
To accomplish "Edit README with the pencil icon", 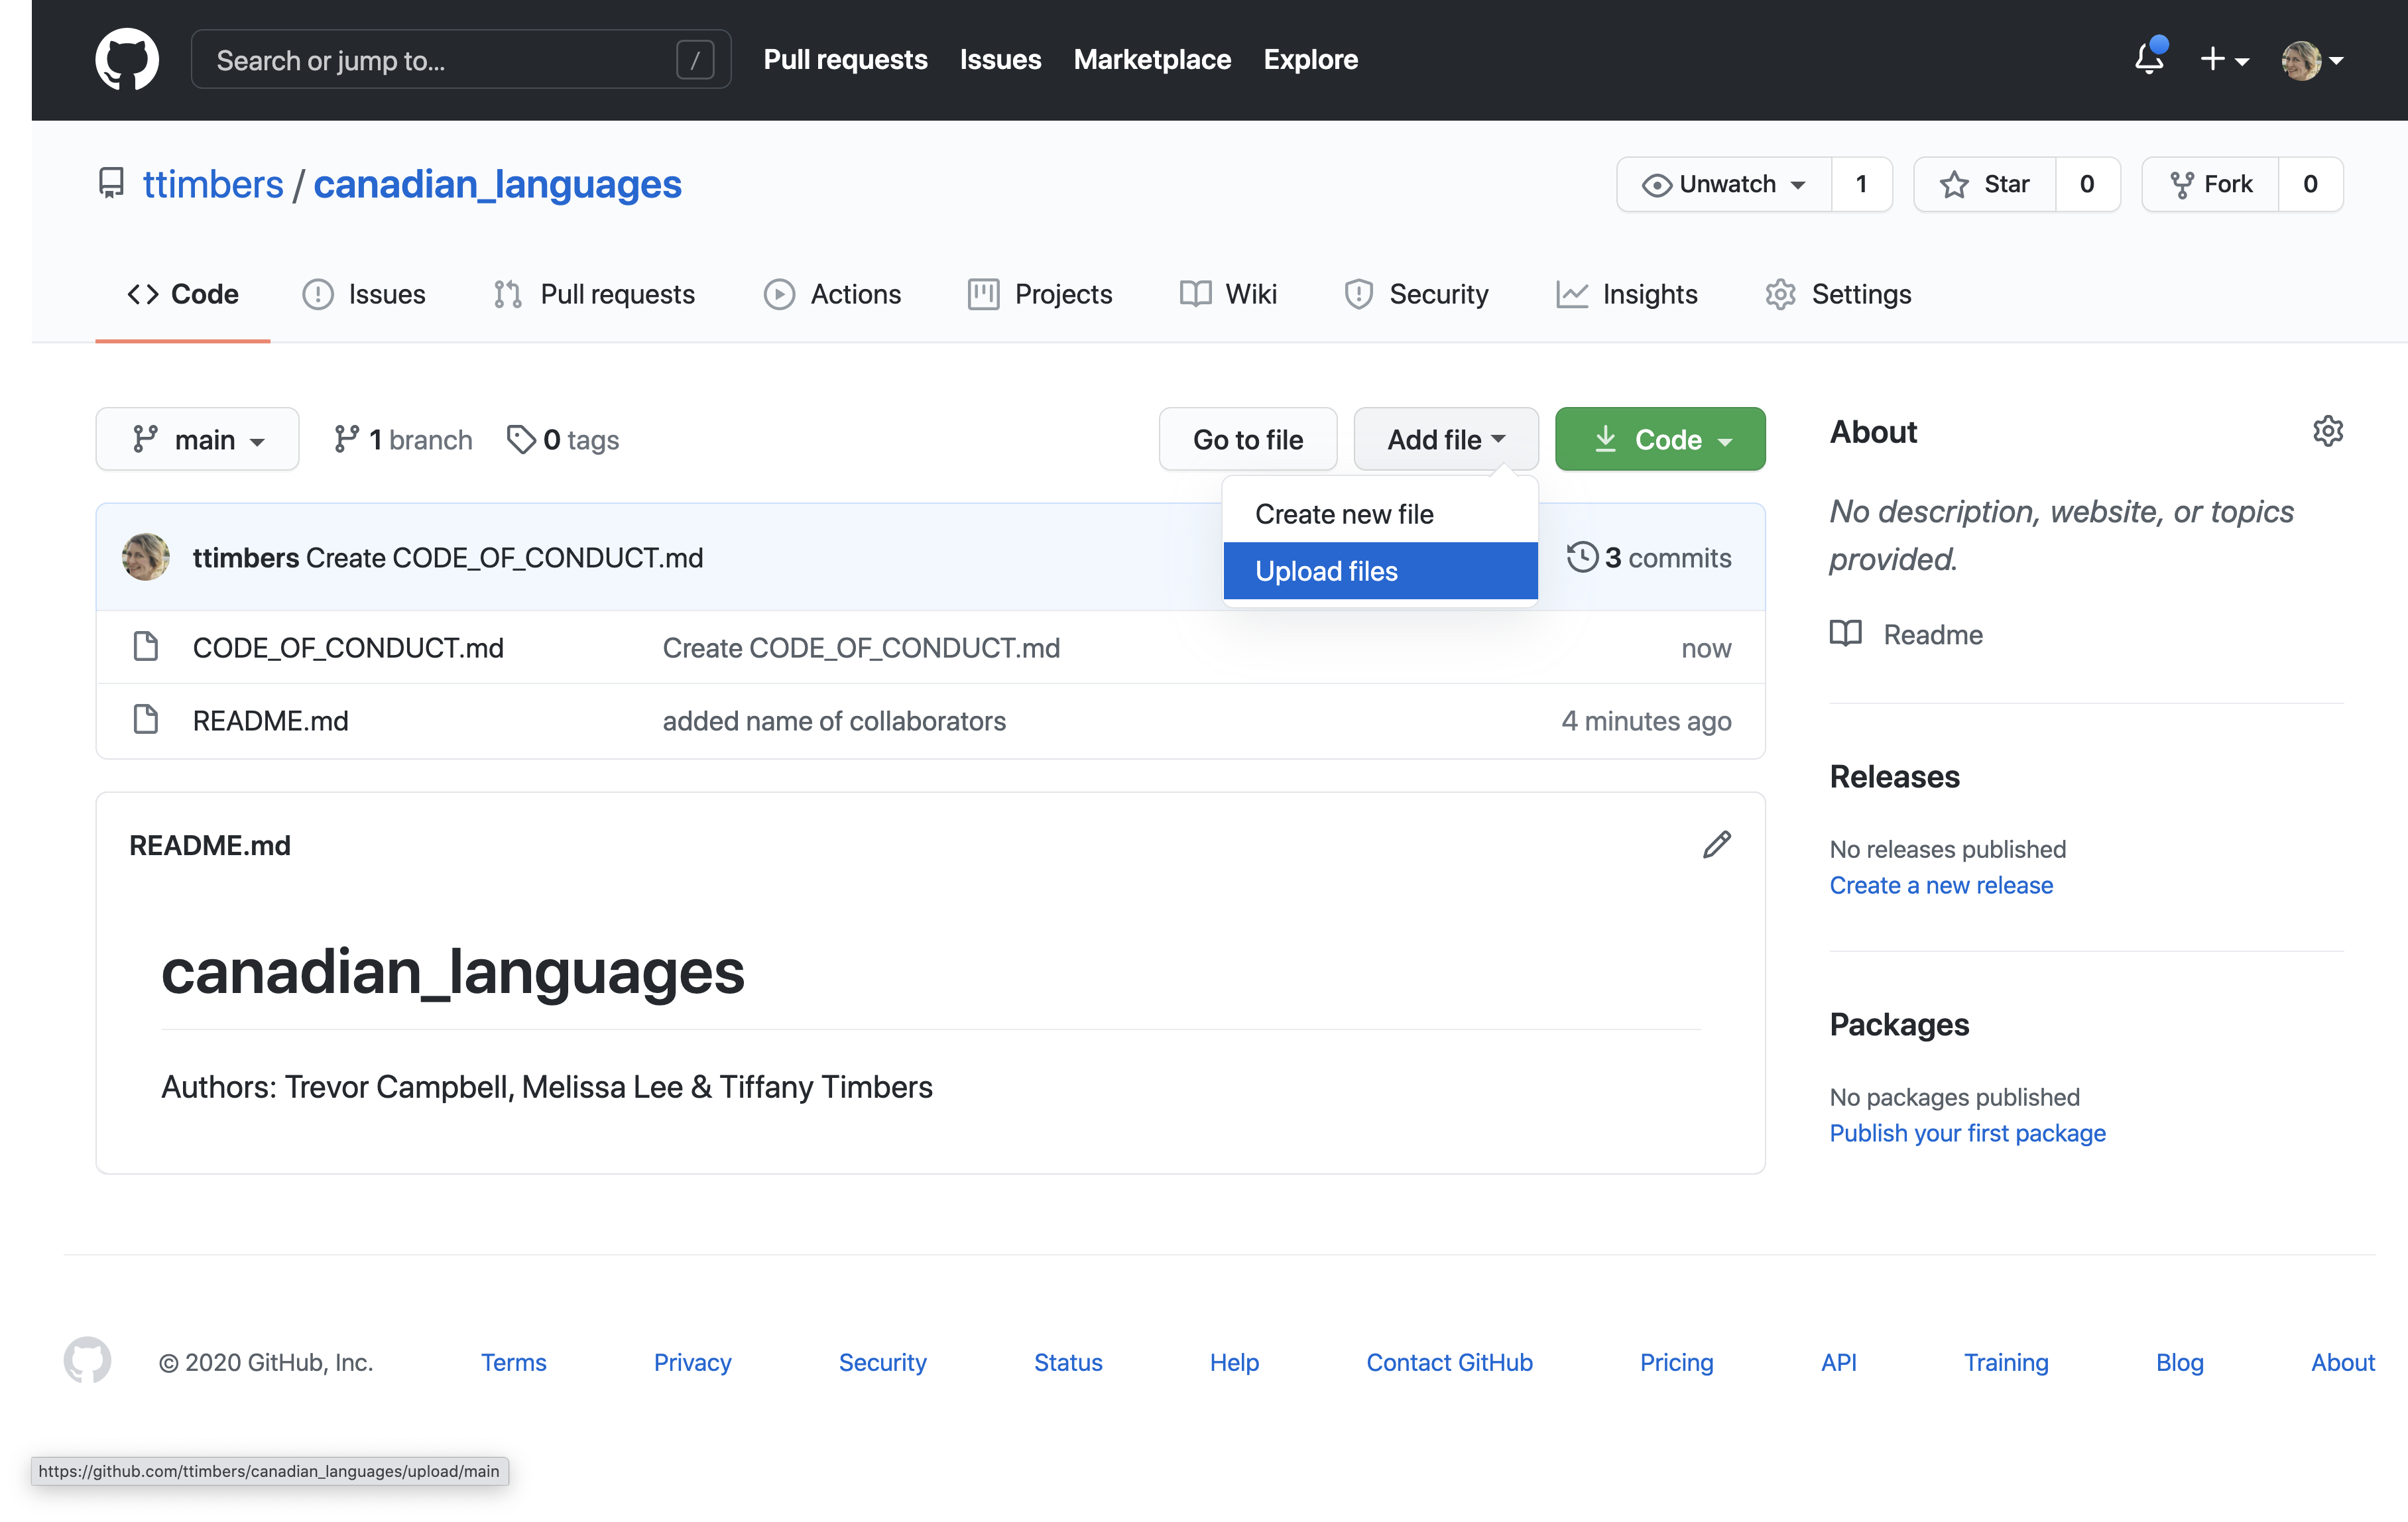I will [1716, 845].
